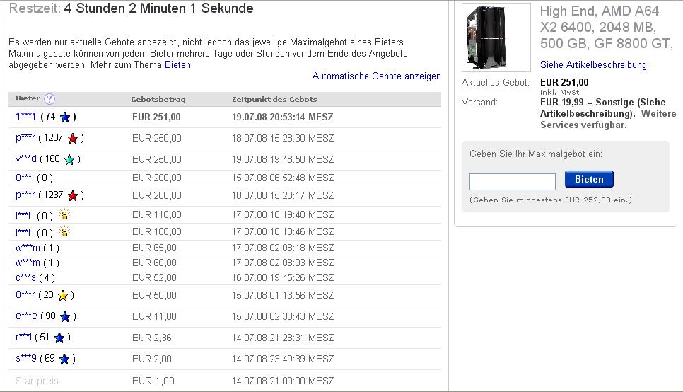The image size is (683, 392).
Task: Open the computer tower product thumbnail
Action: coord(496,38)
